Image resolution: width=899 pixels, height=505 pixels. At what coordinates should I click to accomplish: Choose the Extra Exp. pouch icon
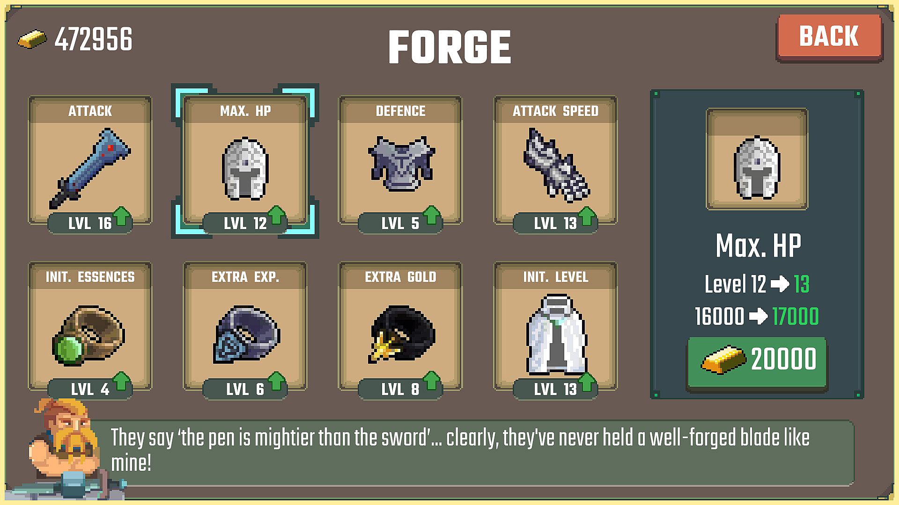point(246,334)
